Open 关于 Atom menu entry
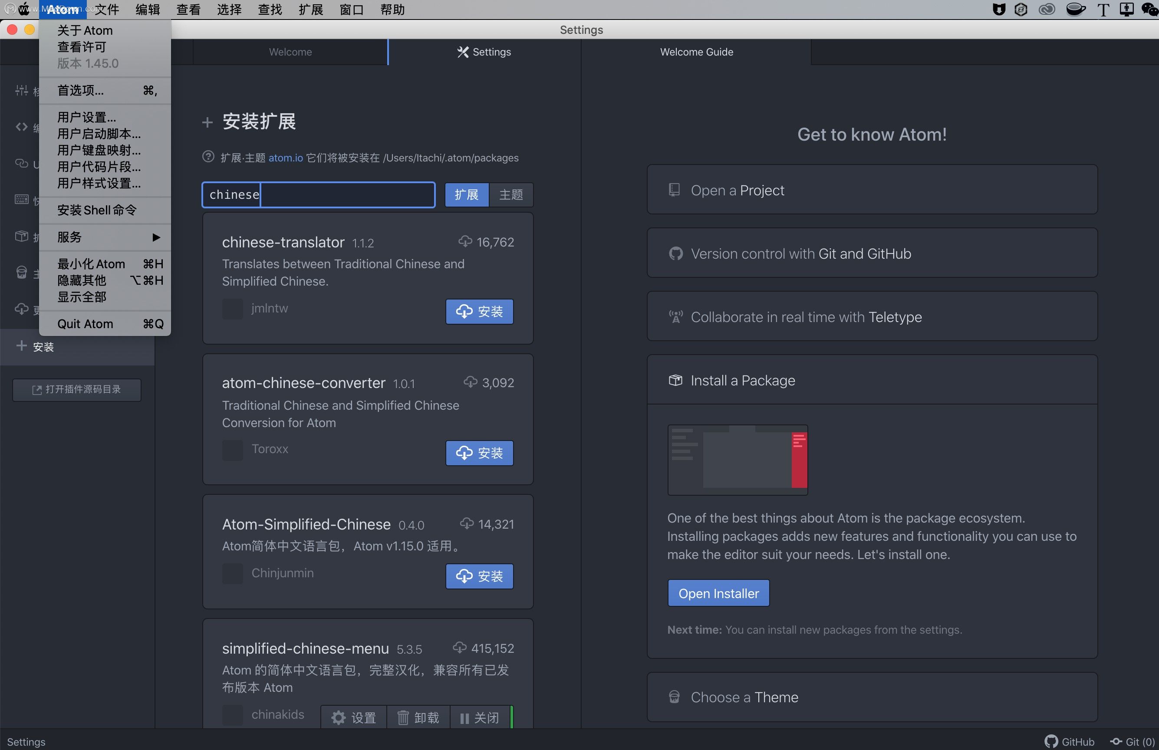 coord(105,30)
